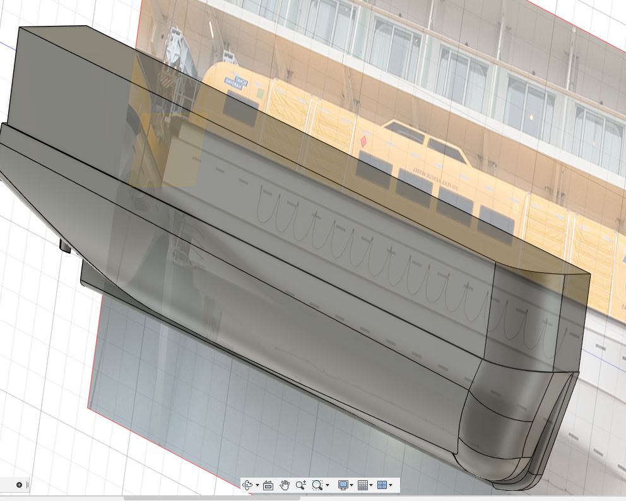Open the Orbit type dropdown arrow
626x501 pixels.
click(x=257, y=485)
